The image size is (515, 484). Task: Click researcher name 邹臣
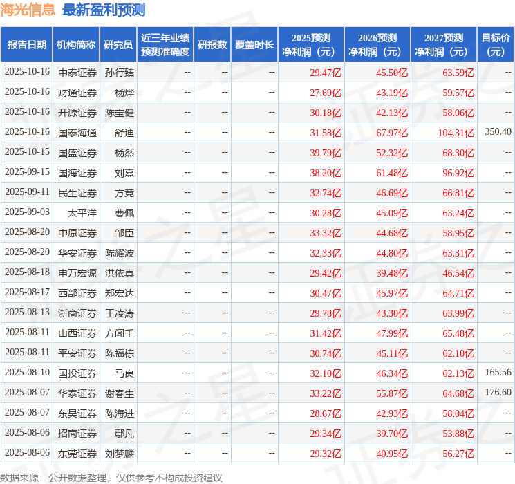pos(124,233)
